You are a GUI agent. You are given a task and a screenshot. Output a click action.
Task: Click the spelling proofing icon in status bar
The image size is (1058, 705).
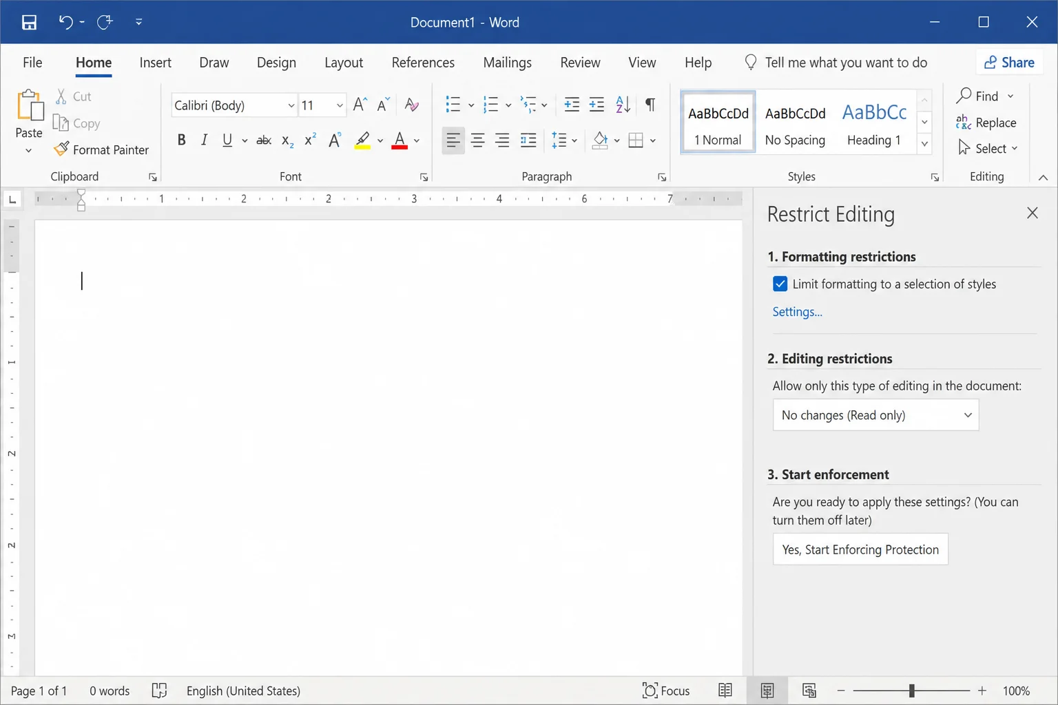(159, 691)
